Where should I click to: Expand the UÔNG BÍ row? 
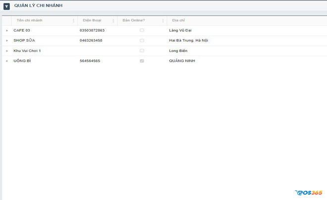7,61
